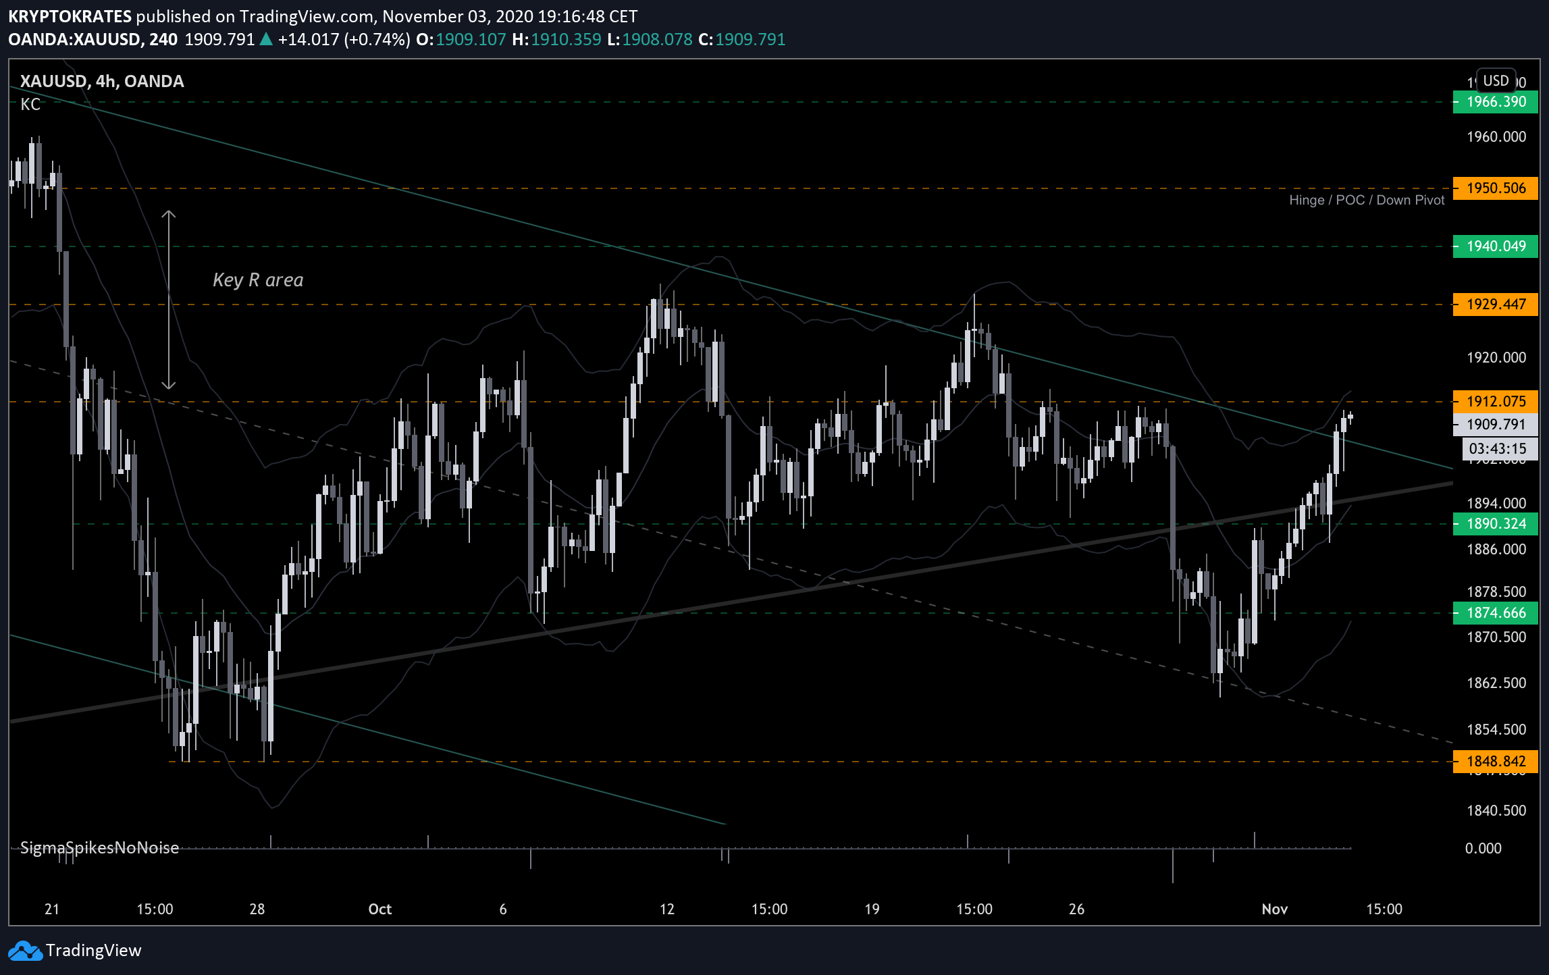Viewport: 1549px width, 975px height.
Task: Click the 0.000 indicator scale value
Action: point(1483,848)
